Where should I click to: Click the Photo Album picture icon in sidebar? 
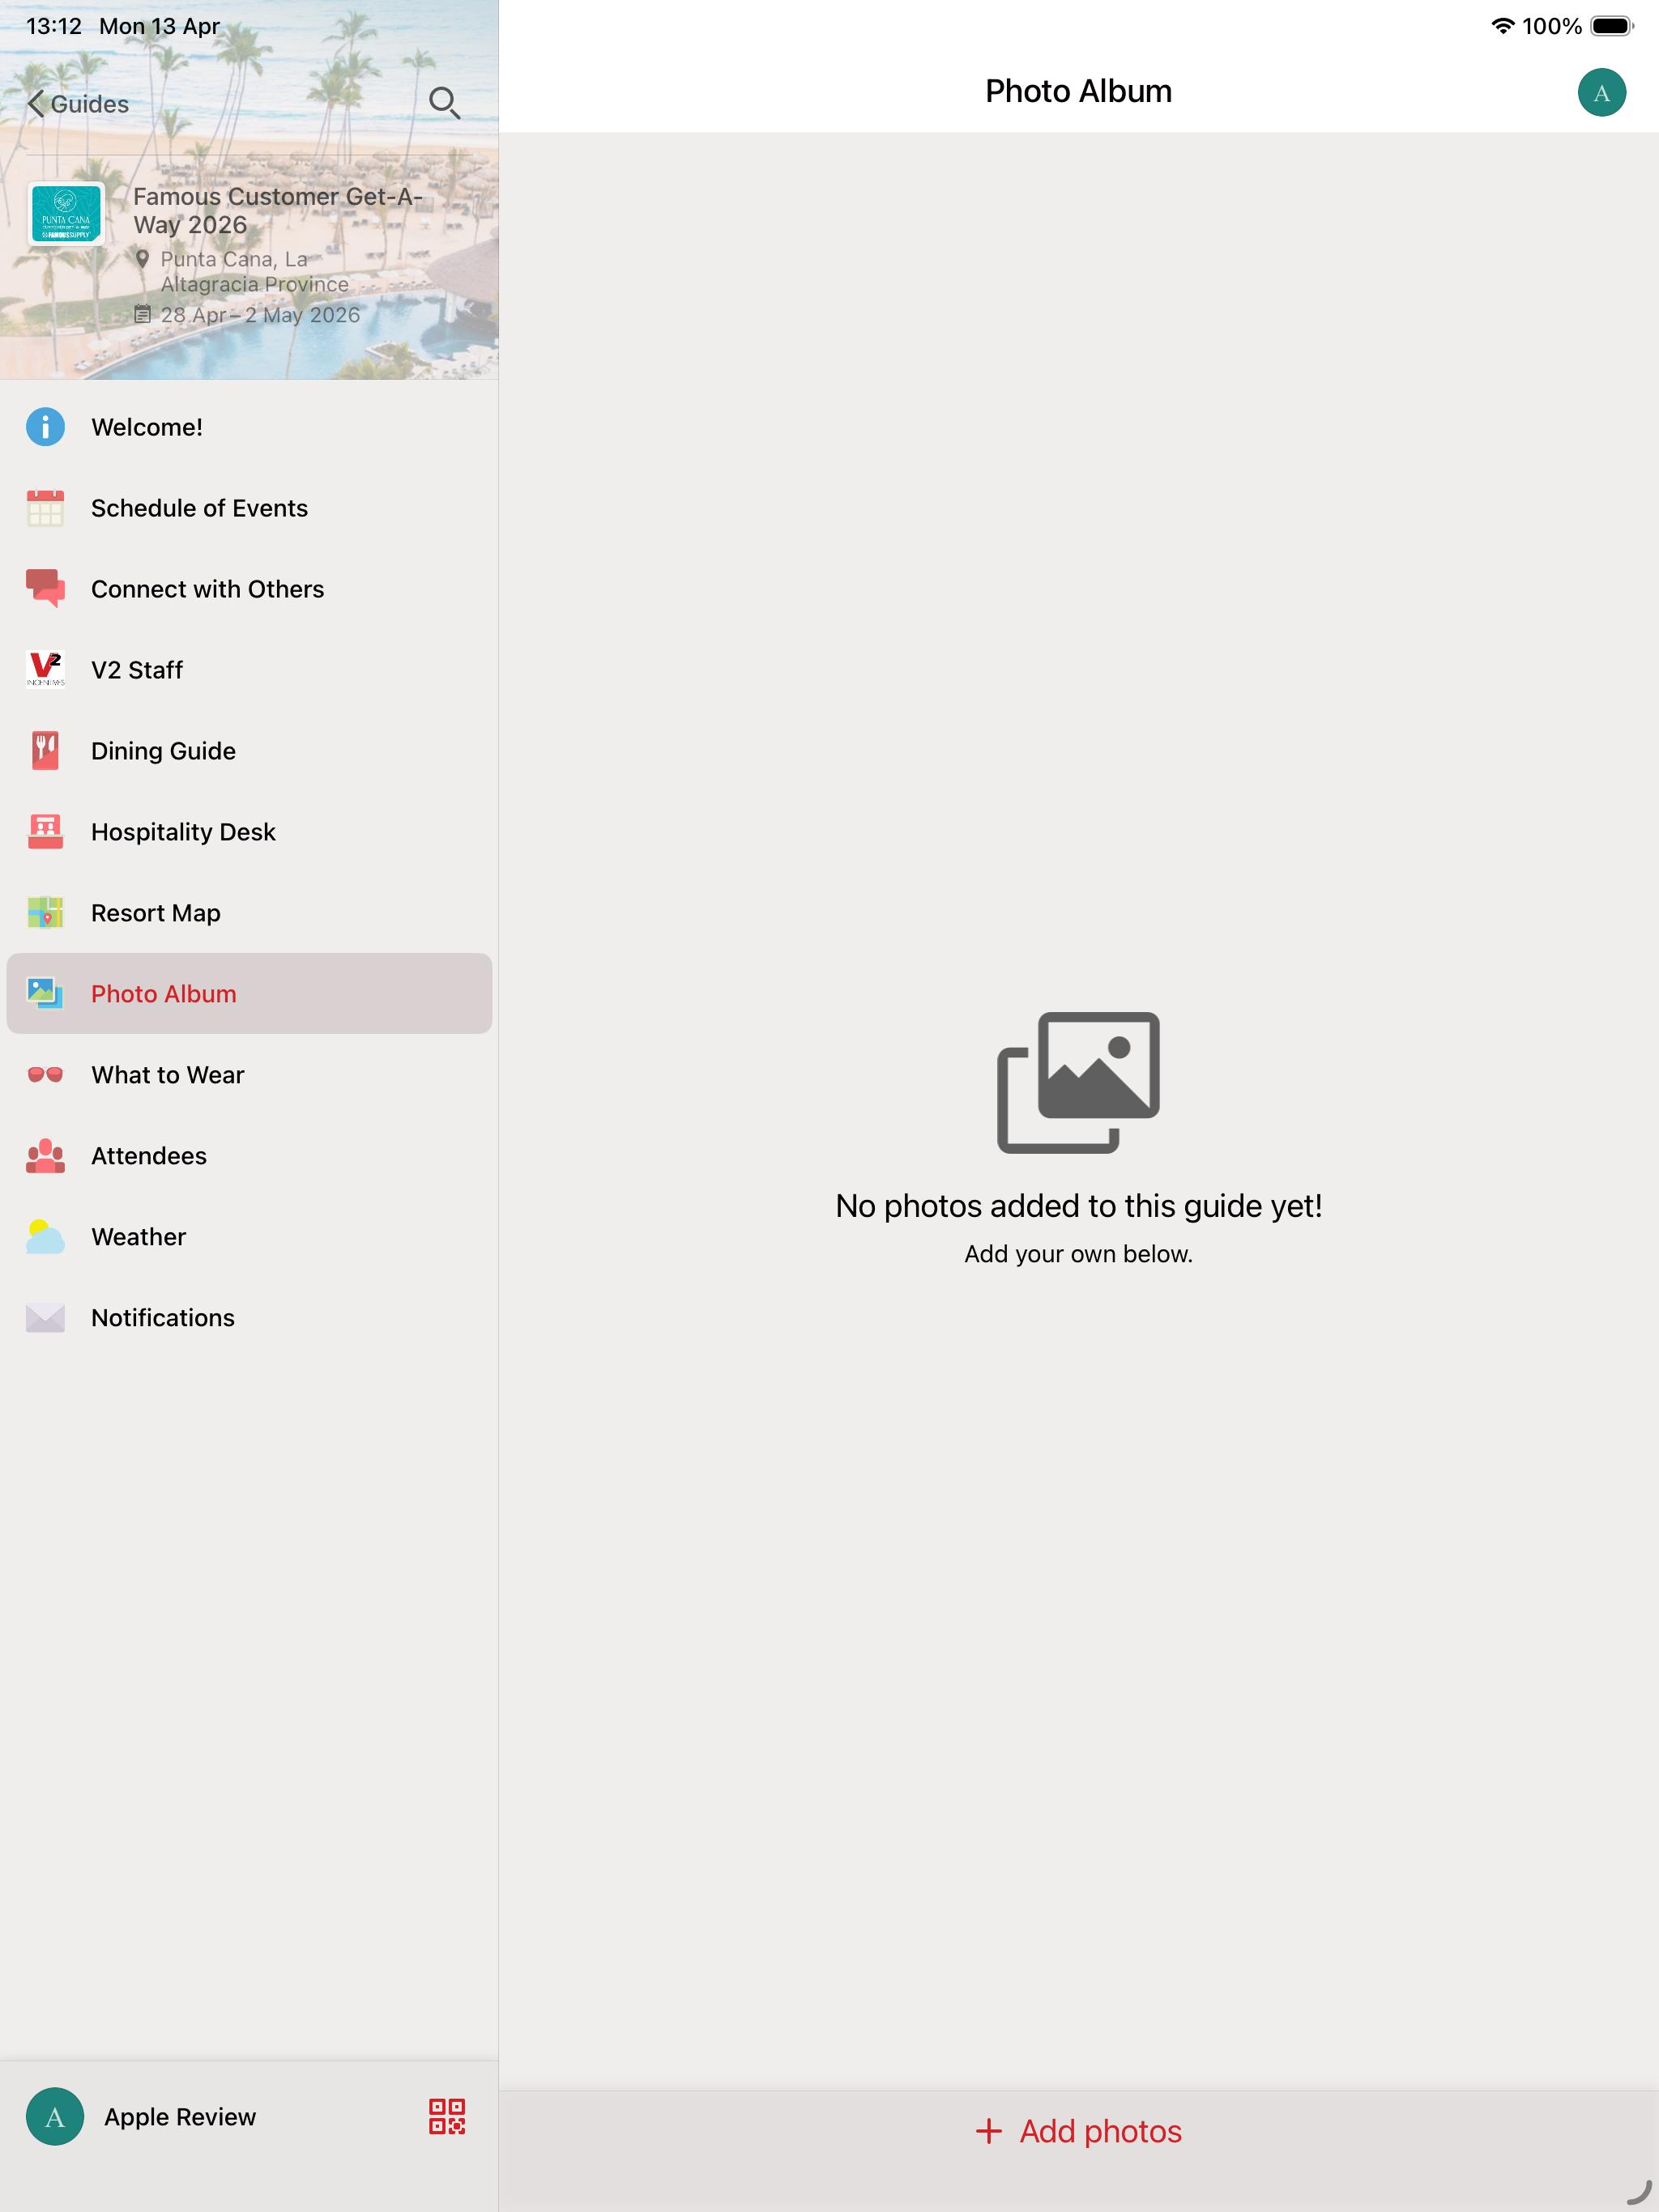(x=45, y=994)
